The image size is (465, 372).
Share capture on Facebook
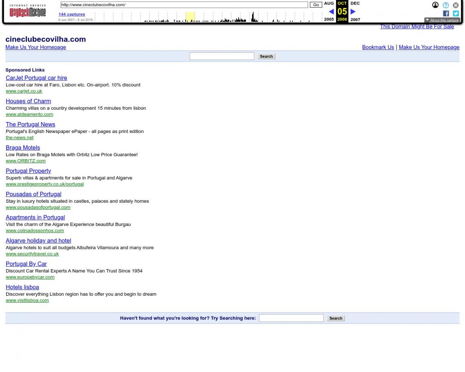click(x=446, y=13)
